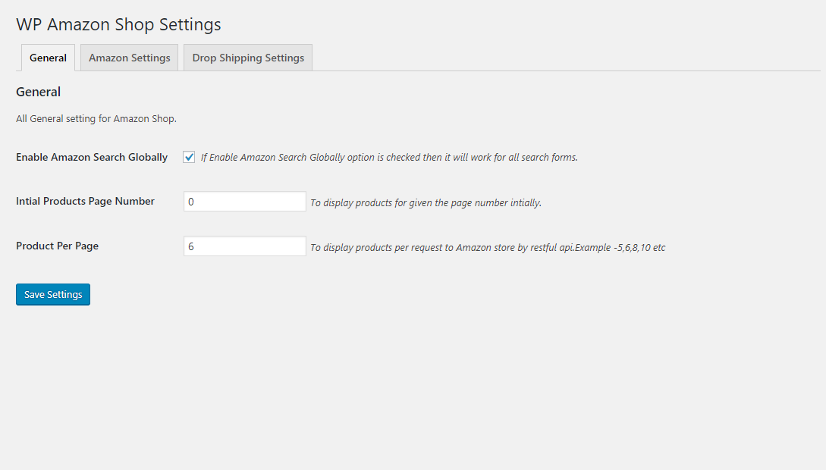The width and height of the screenshot is (826, 470).
Task: Click into the Product Per Page field
Action: (244, 246)
